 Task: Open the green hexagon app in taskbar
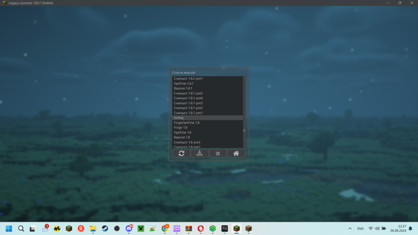point(213,229)
